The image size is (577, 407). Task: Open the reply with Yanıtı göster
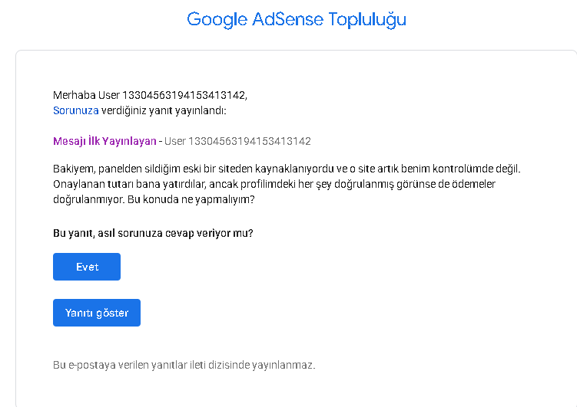point(96,313)
